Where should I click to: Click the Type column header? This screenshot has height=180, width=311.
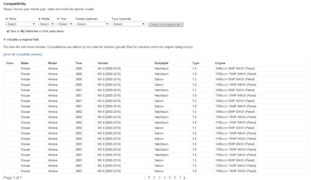tap(196, 63)
